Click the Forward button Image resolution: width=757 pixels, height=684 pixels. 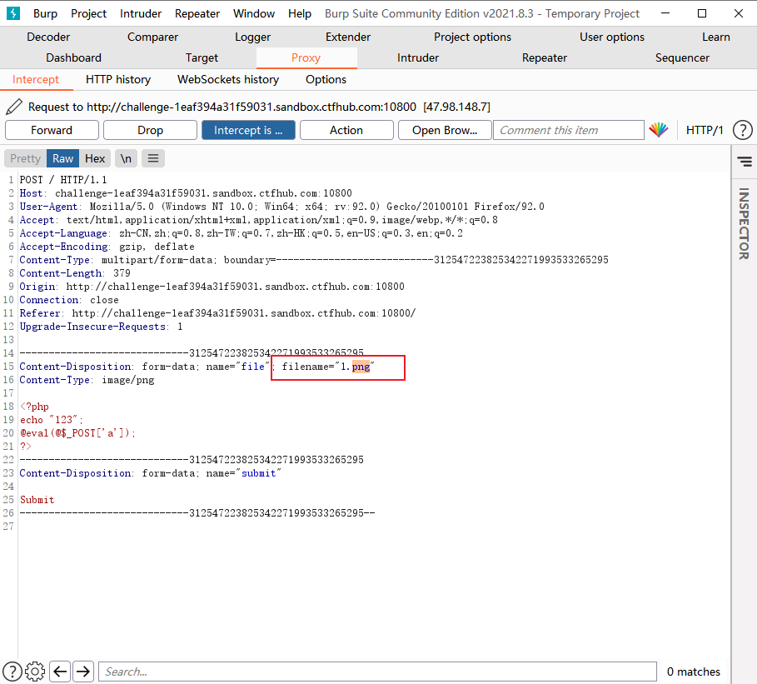click(52, 130)
